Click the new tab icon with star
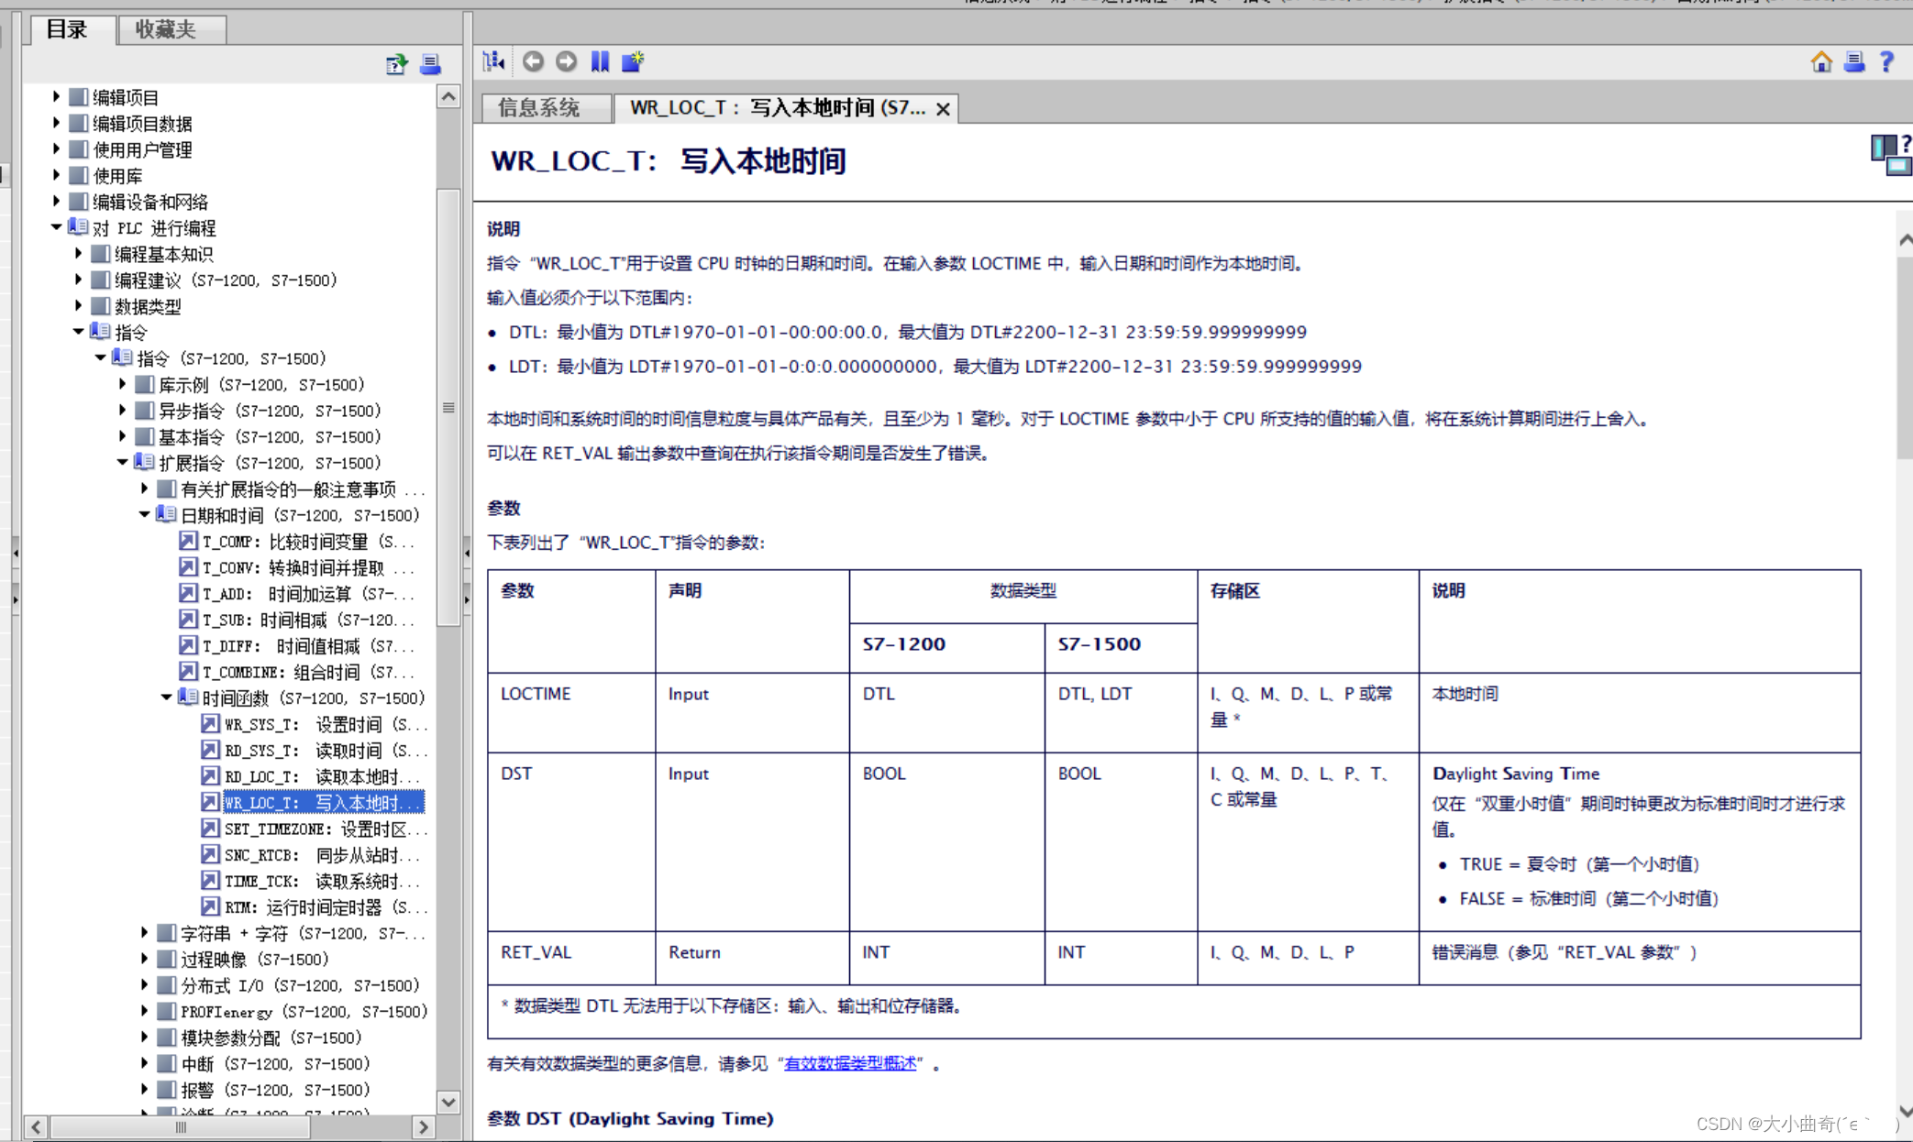This screenshot has height=1142, width=1913. tap(633, 61)
